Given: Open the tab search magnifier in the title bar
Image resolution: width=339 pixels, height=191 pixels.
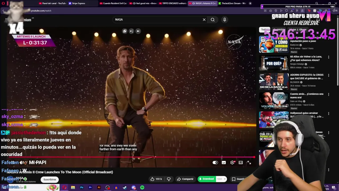Looking at the screenshot, I should 317,3.
